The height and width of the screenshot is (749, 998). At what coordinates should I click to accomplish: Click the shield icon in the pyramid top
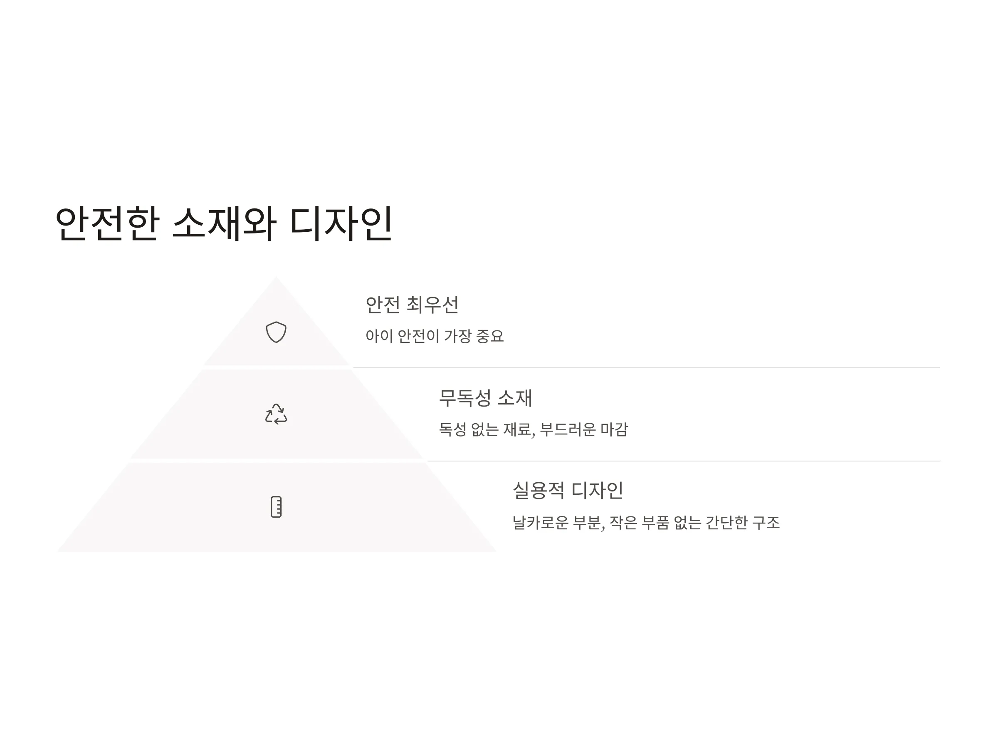pos(276,332)
